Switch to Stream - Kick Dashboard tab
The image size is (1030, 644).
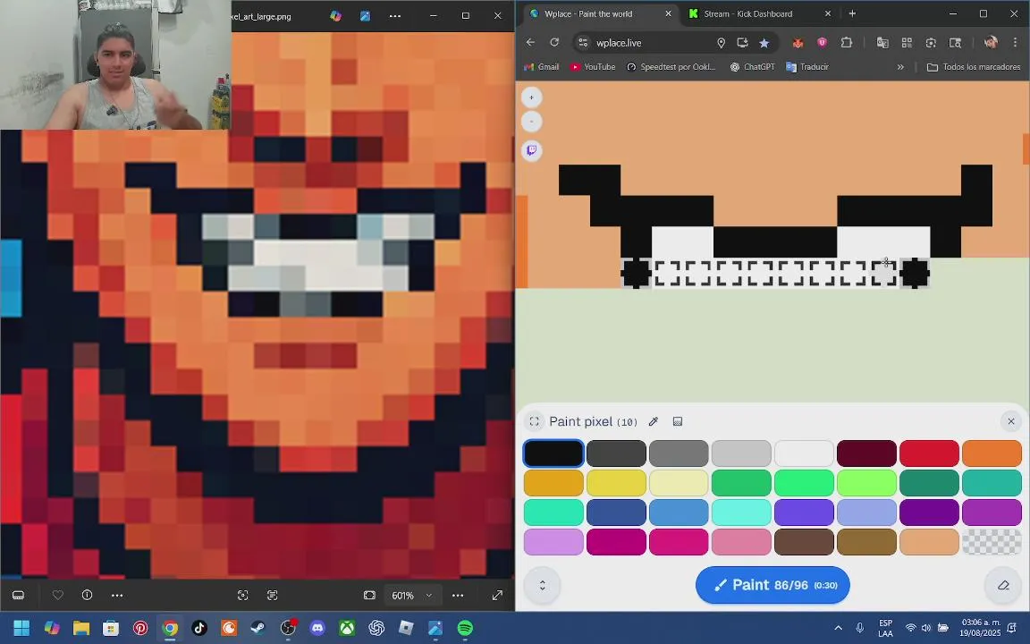point(748,13)
